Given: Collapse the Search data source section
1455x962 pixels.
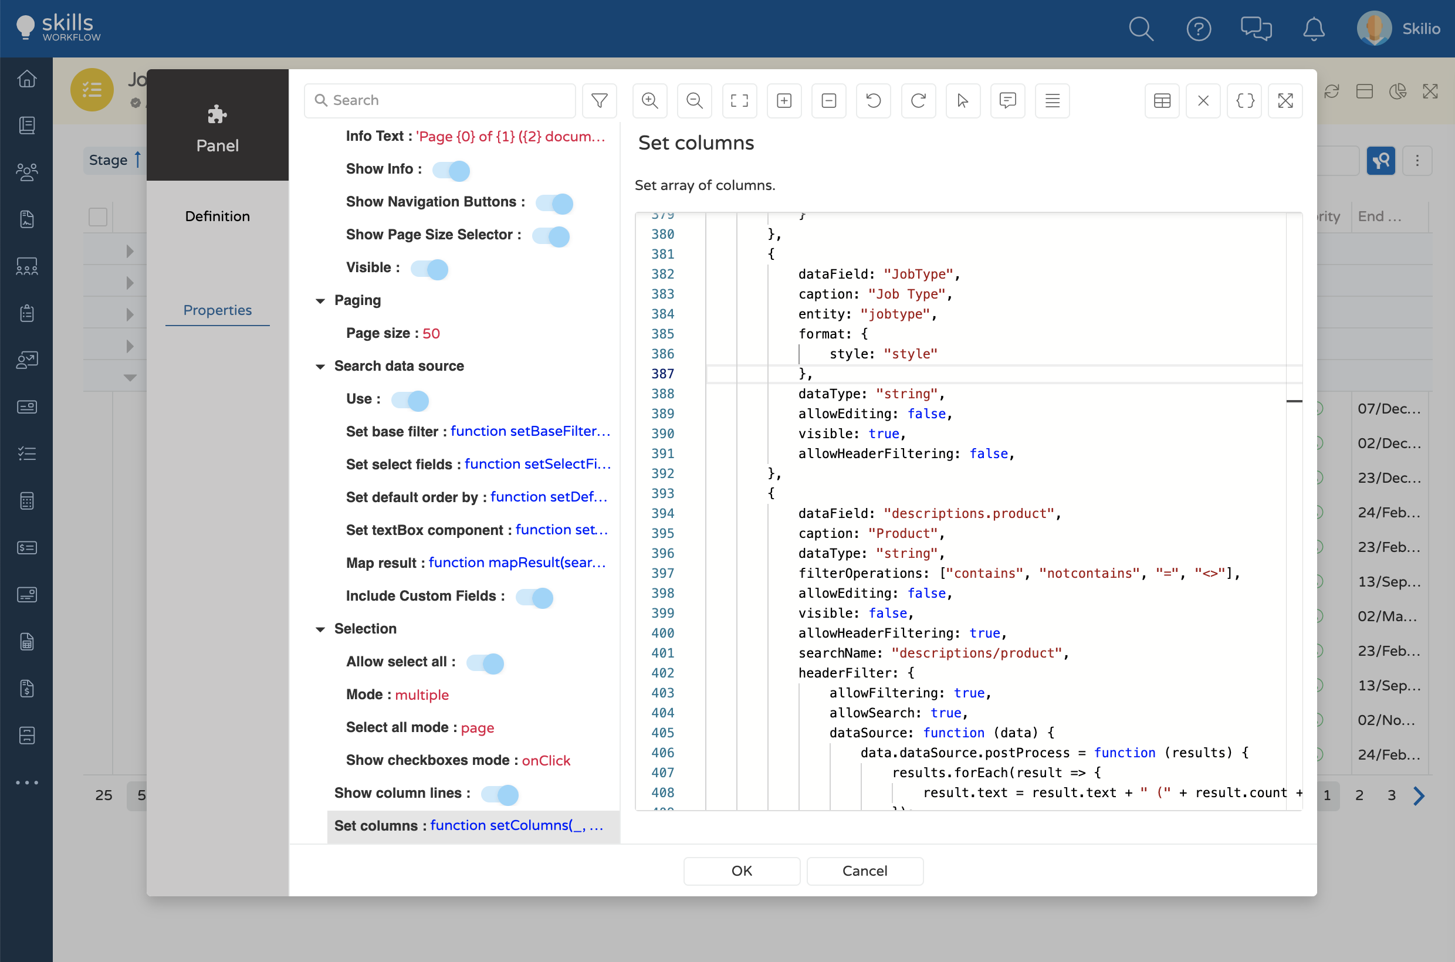Looking at the screenshot, I should tap(320, 366).
